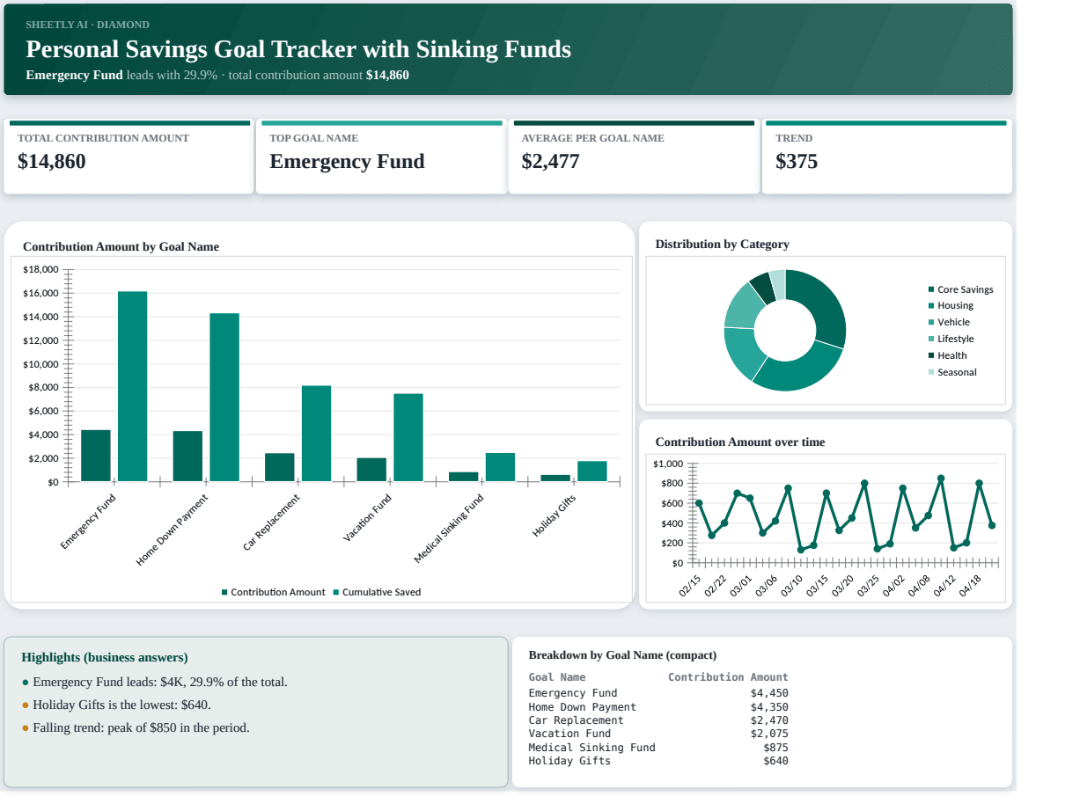Select the Home Down Payment Cumulative Saved bar
Viewport: 1080px width, 811px height.
click(x=224, y=398)
